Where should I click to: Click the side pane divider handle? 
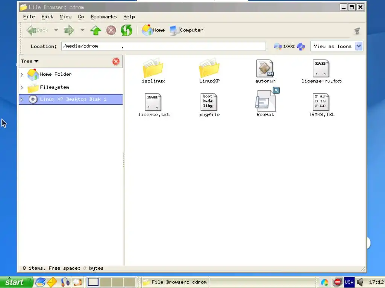(x=124, y=160)
